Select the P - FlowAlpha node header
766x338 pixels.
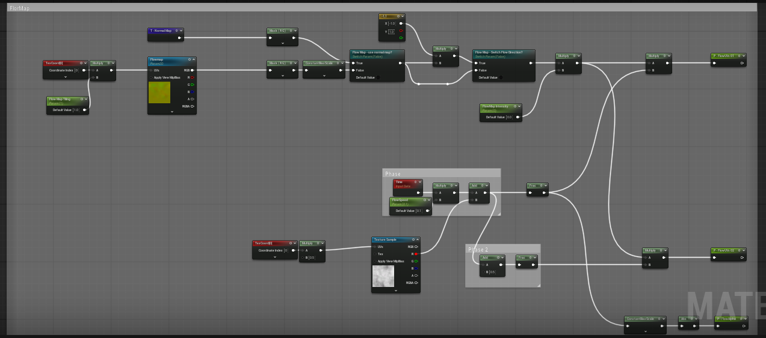tap(730, 319)
